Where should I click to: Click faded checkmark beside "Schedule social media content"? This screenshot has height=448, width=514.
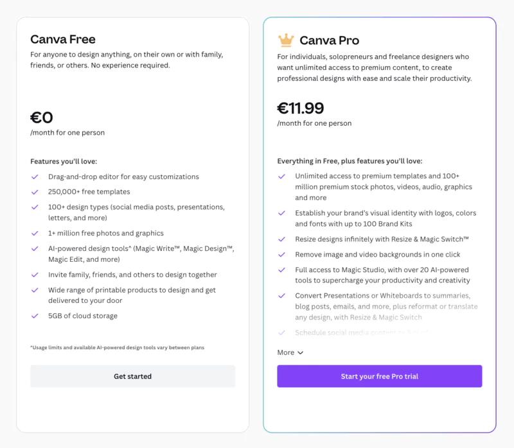pyautogui.click(x=281, y=332)
